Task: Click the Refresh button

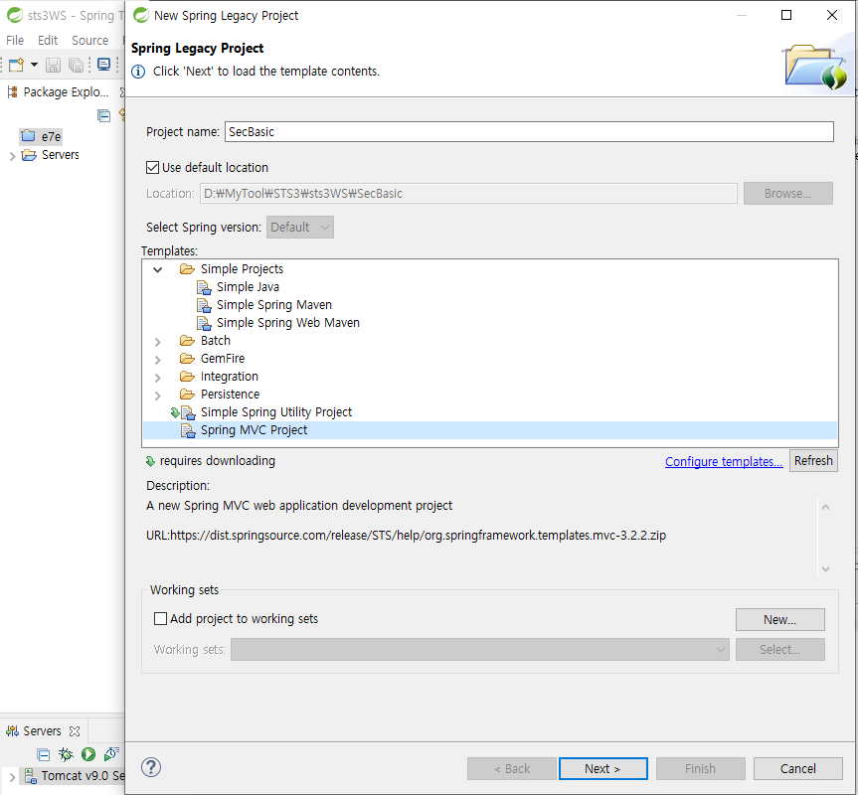Action: [813, 461]
